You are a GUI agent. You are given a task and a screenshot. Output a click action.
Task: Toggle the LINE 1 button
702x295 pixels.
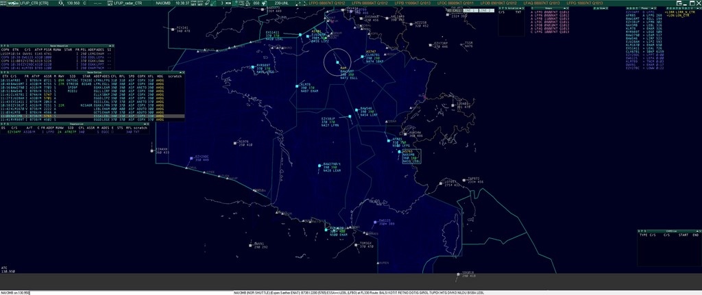(469, 11)
